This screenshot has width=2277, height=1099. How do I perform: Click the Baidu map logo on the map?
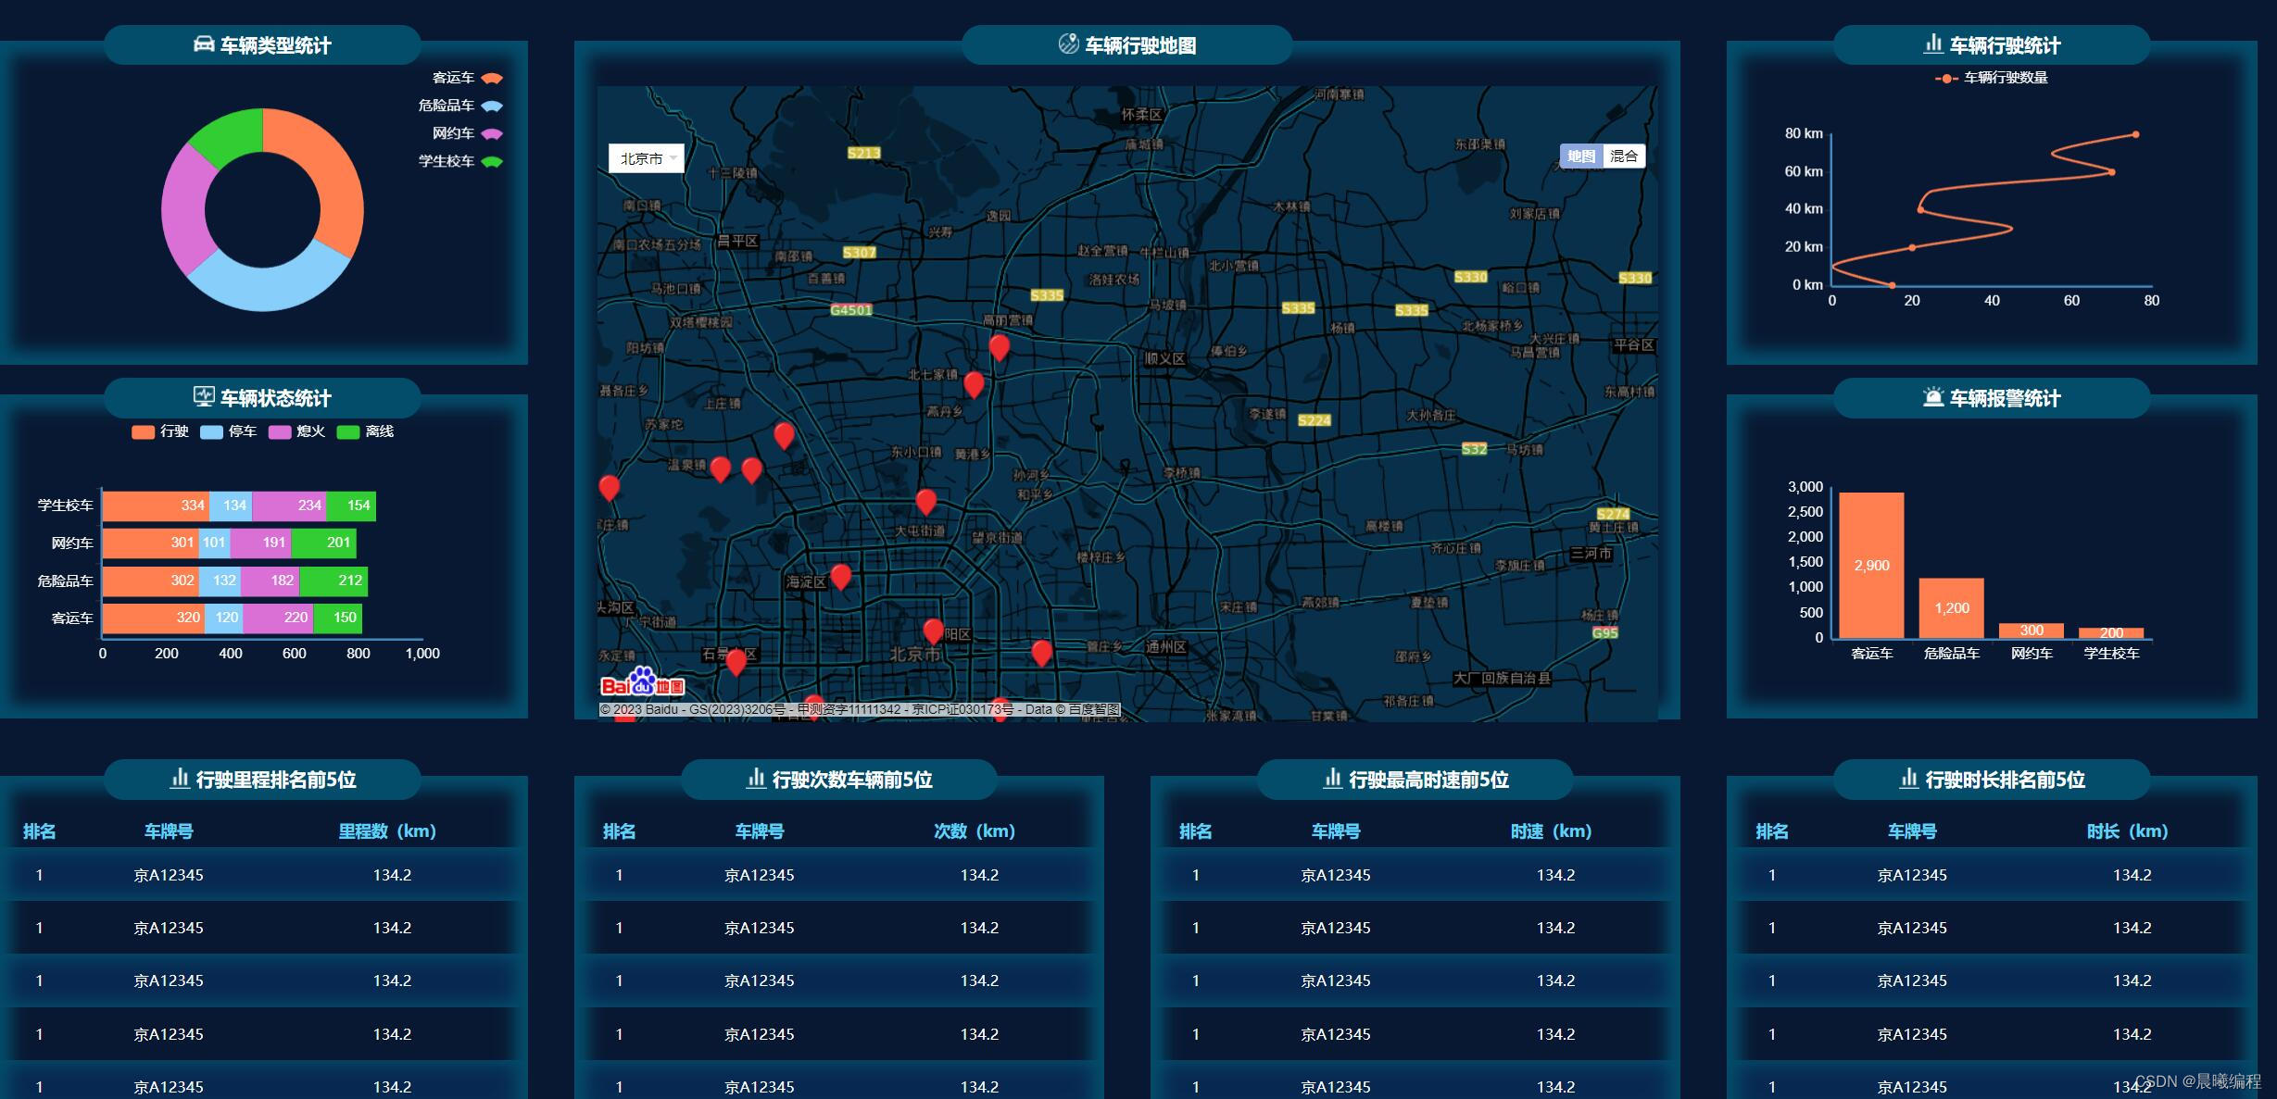642,683
